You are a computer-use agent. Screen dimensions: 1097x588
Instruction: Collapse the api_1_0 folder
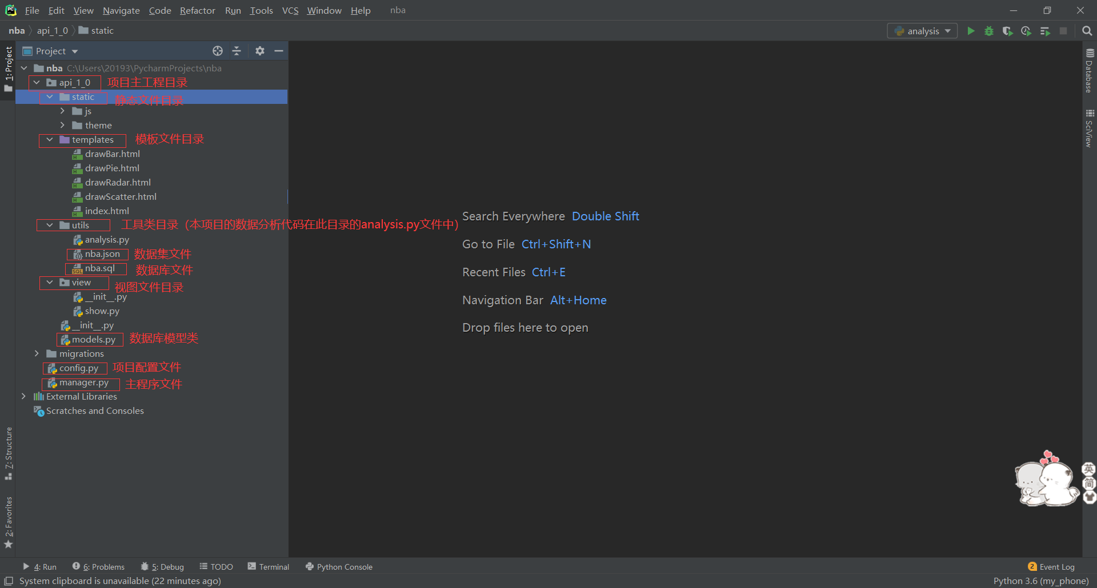coord(37,82)
